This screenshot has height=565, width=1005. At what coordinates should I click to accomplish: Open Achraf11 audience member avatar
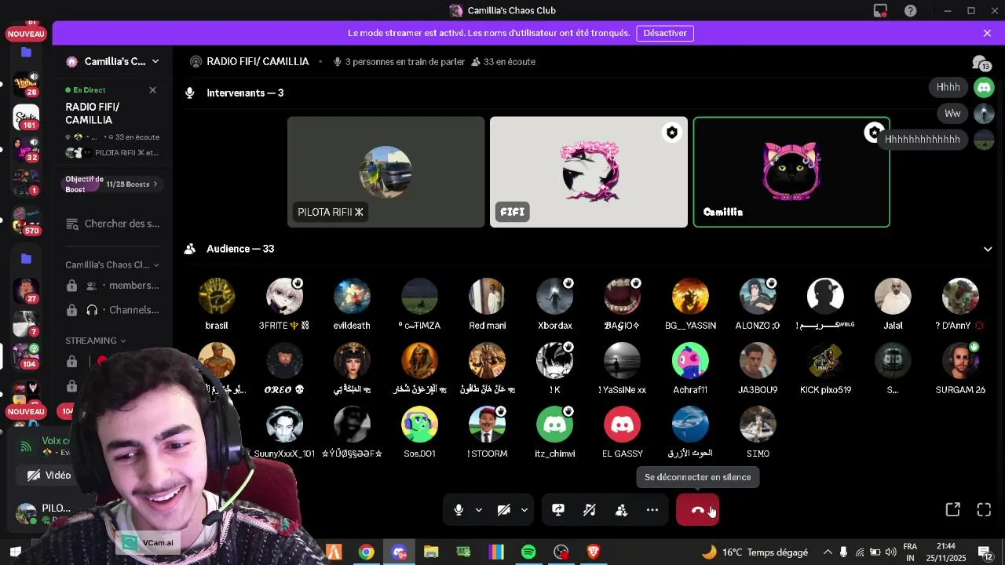click(x=690, y=361)
